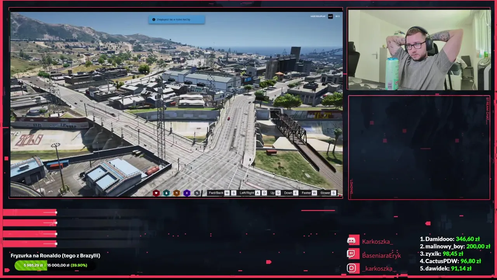Screen dimensions: 497x280
Task: Click the empty stream chat panel
Action: tap(419, 148)
